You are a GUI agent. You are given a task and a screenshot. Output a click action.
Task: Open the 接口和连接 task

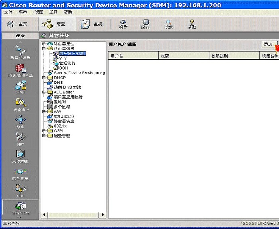tap(20, 52)
